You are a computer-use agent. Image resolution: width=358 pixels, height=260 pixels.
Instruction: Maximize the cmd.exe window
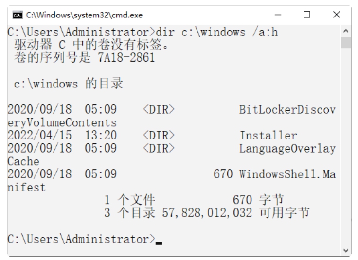point(307,15)
